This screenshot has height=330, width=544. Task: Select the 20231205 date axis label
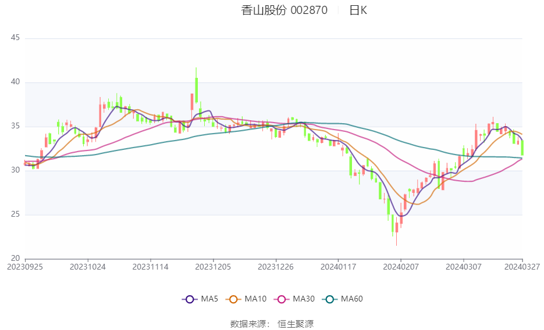point(213,267)
